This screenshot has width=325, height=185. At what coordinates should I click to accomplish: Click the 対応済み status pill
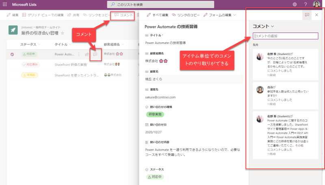pos(31,65)
